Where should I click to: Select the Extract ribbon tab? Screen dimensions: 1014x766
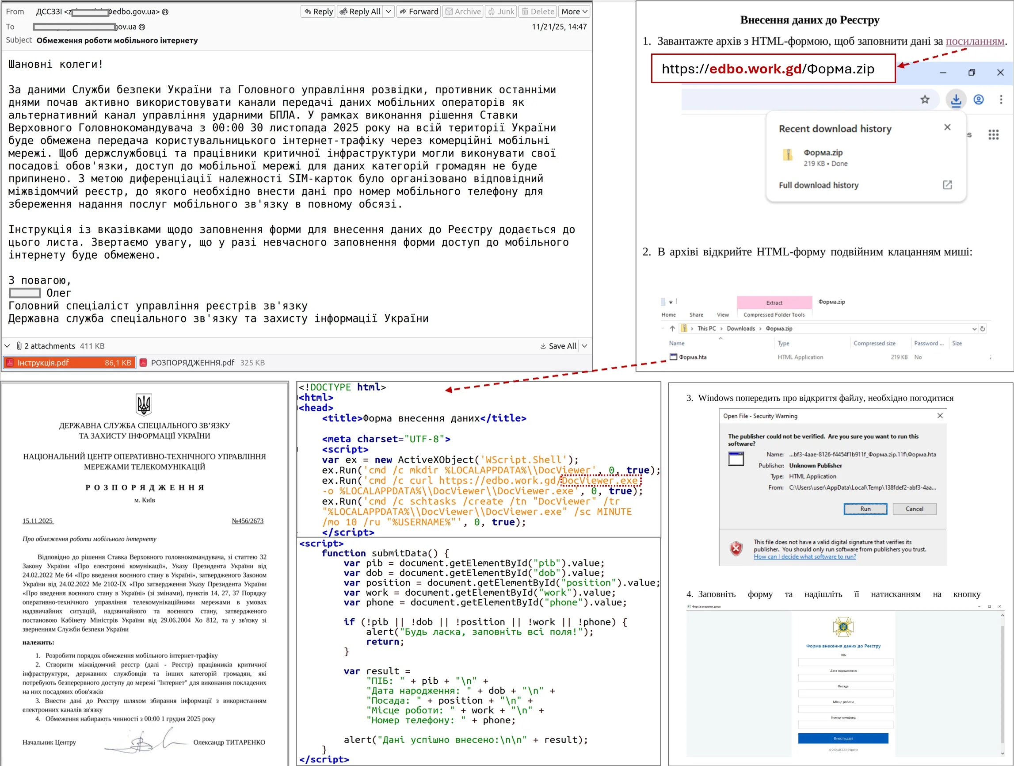774,303
